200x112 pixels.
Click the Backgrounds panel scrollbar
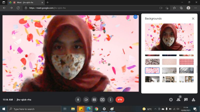[196, 69]
